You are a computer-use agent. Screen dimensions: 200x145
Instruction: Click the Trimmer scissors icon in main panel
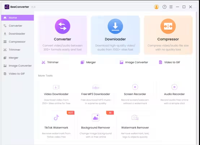point(43,62)
